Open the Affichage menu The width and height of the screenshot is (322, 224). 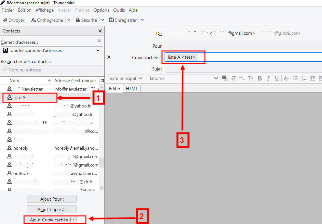(45, 10)
